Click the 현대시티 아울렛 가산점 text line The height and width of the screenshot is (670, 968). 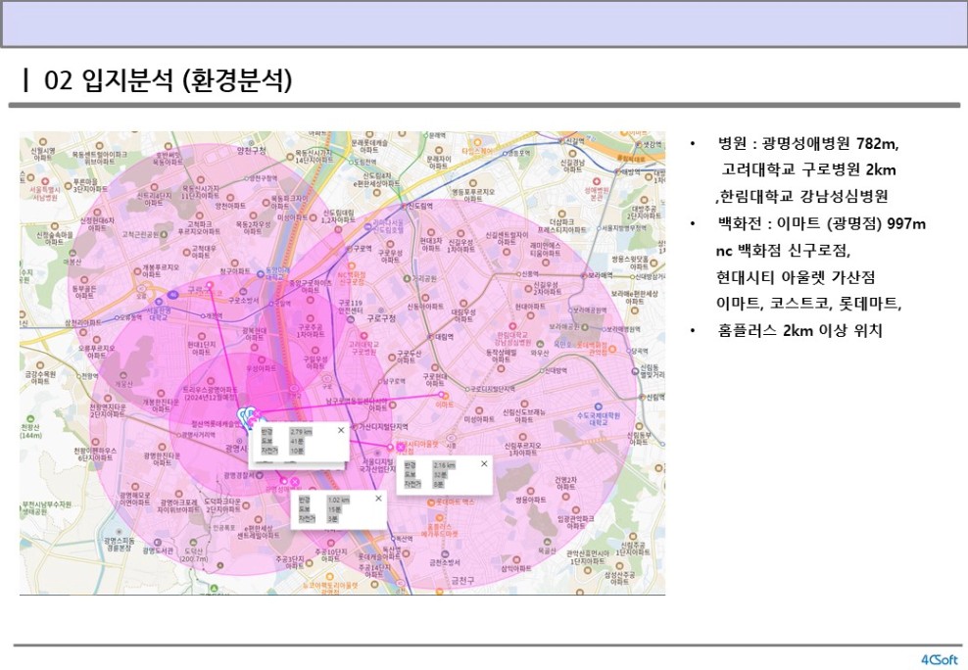(796, 277)
